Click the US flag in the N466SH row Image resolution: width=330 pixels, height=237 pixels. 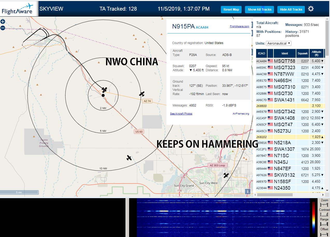[270, 81]
